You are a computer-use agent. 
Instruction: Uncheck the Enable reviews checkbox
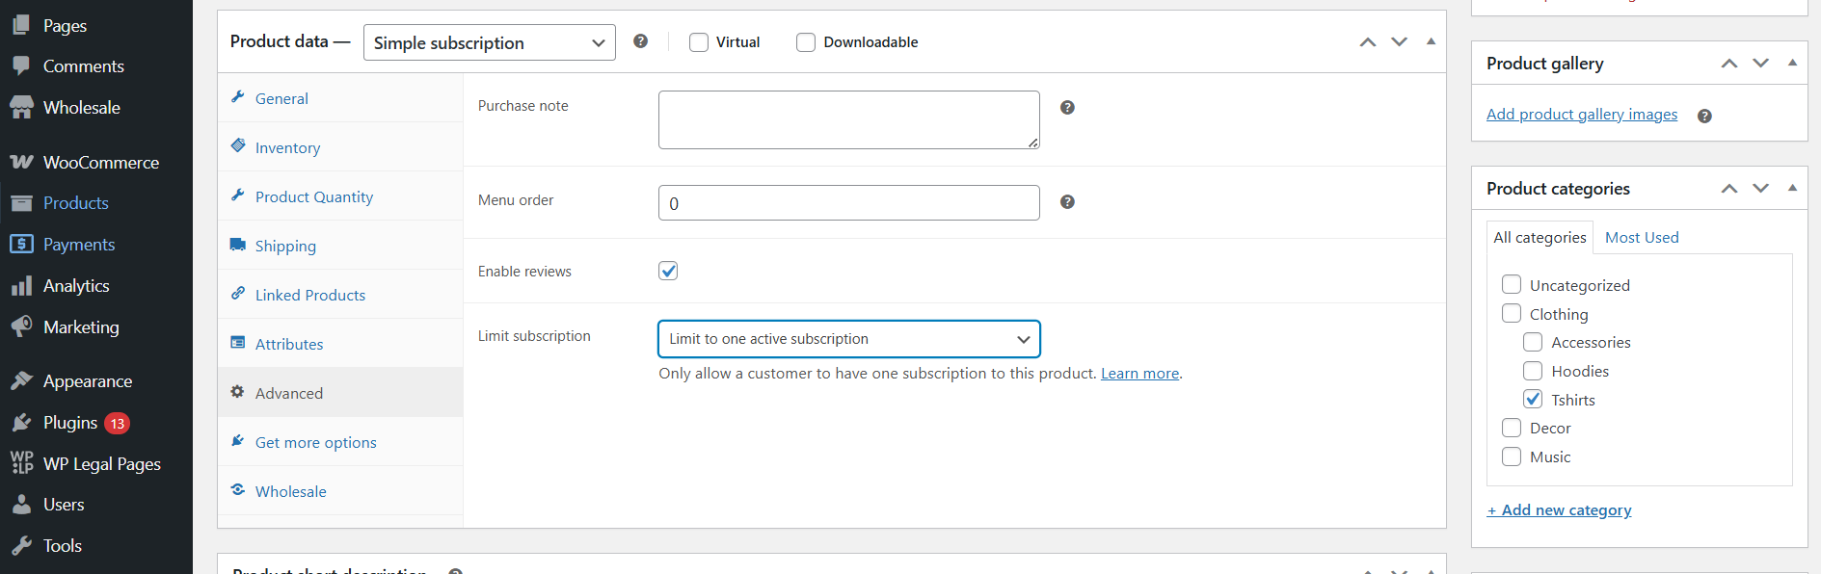tap(668, 271)
